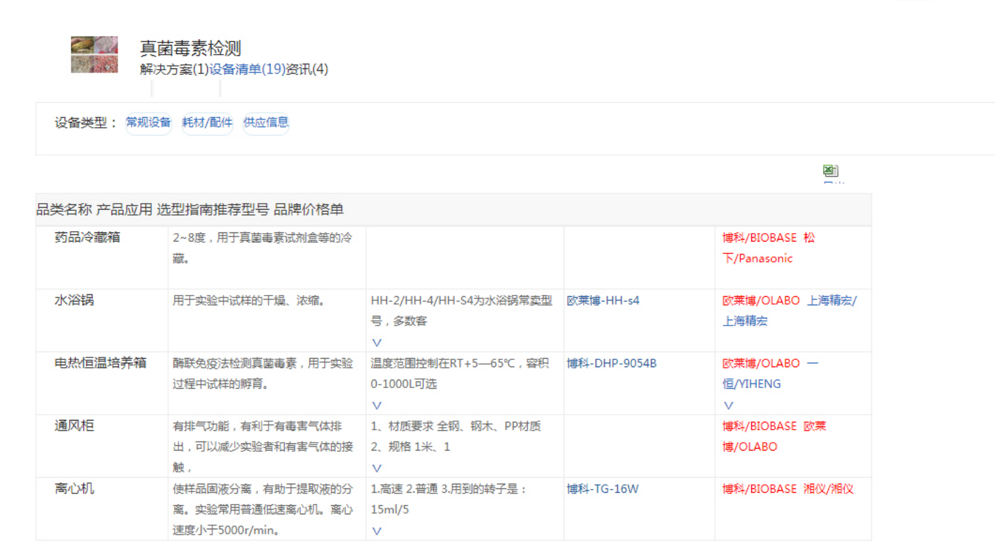Open the 欧莱博-HH-s4 model link

click(603, 301)
